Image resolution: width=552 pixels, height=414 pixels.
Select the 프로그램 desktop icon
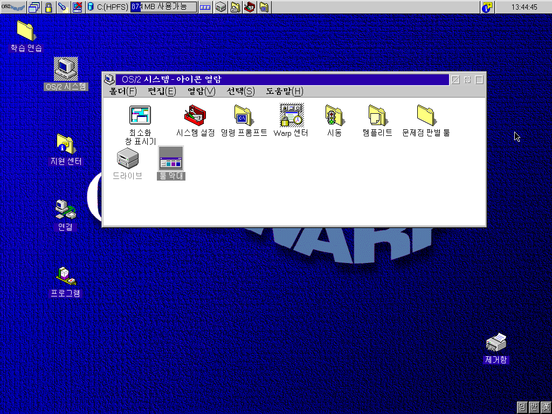(65, 282)
